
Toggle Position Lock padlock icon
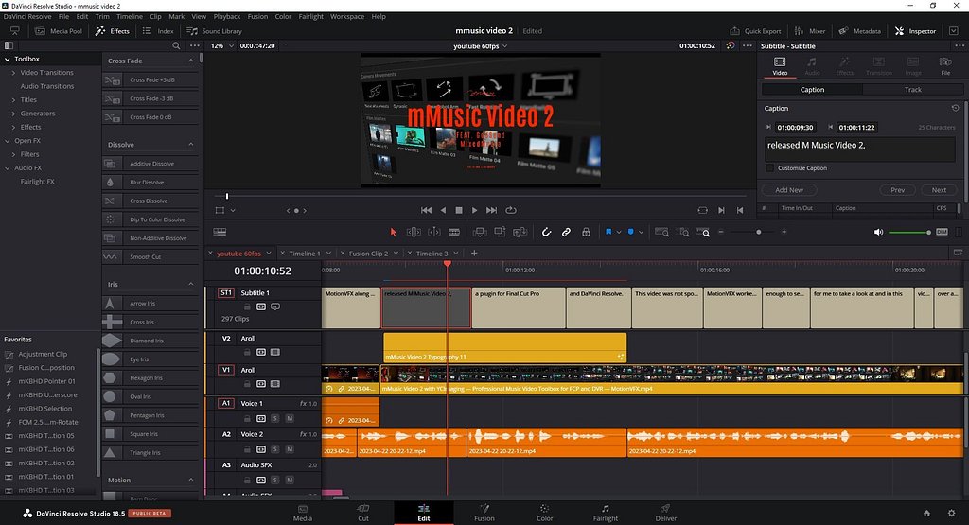click(x=586, y=233)
